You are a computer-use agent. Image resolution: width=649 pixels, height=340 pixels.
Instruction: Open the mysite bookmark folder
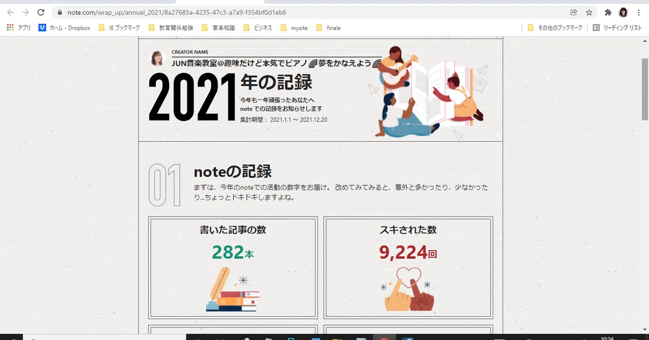click(x=294, y=28)
